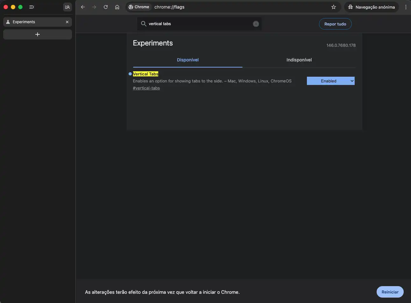Open the Enabled dropdown for Vertical Tabs

(330, 81)
